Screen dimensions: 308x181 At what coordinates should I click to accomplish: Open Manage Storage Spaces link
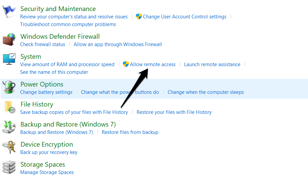47,172
